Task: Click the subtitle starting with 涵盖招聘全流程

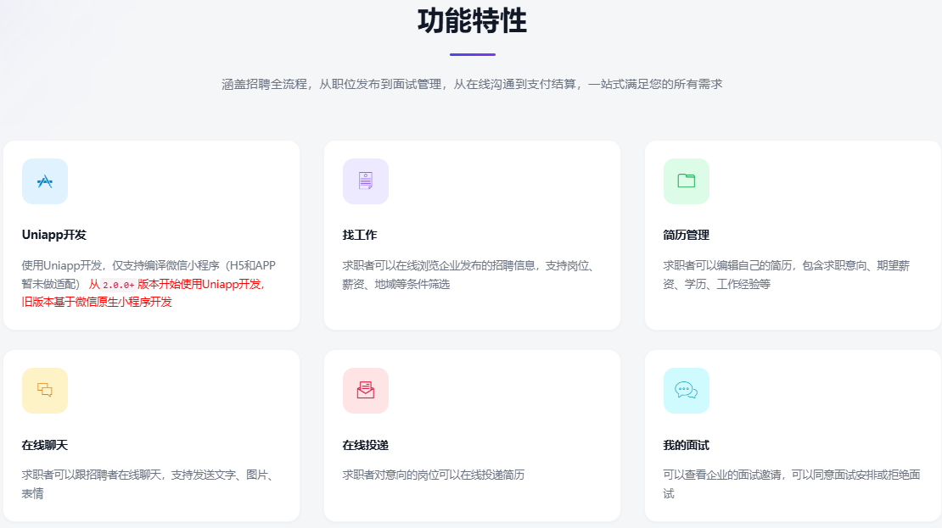Action: point(472,84)
